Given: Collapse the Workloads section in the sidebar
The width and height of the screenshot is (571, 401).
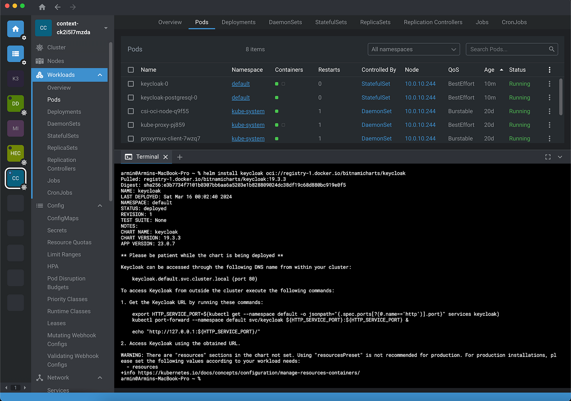Looking at the screenshot, I should [x=100, y=74].
